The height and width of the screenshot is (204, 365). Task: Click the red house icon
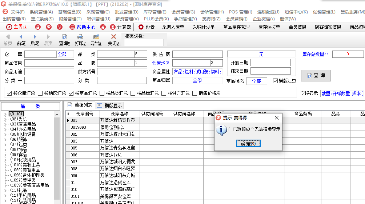click(x=103, y=27)
